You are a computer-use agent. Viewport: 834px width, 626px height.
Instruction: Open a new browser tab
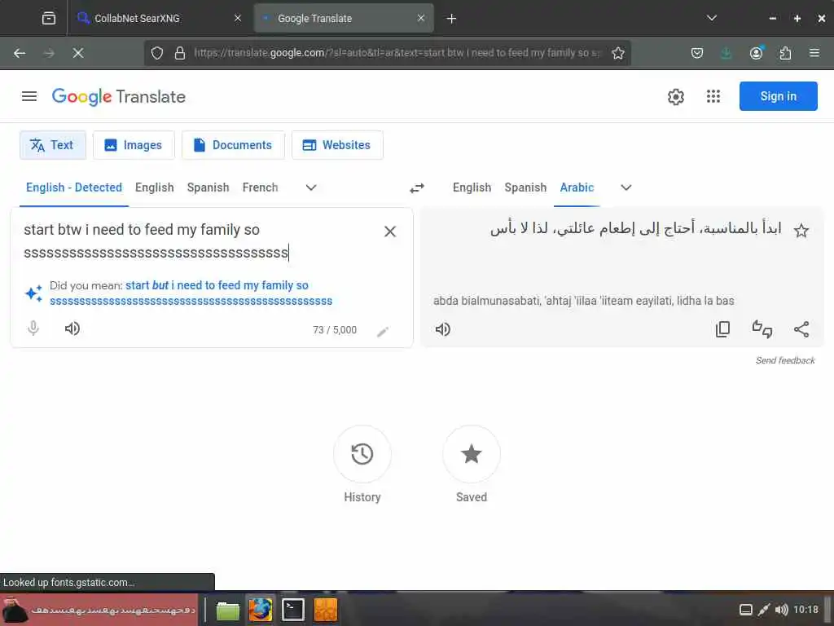(x=451, y=19)
